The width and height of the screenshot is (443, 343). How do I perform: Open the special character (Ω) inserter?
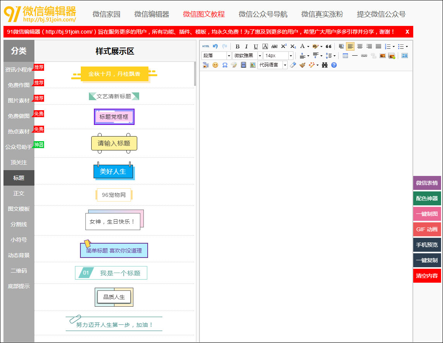point(225,65)
